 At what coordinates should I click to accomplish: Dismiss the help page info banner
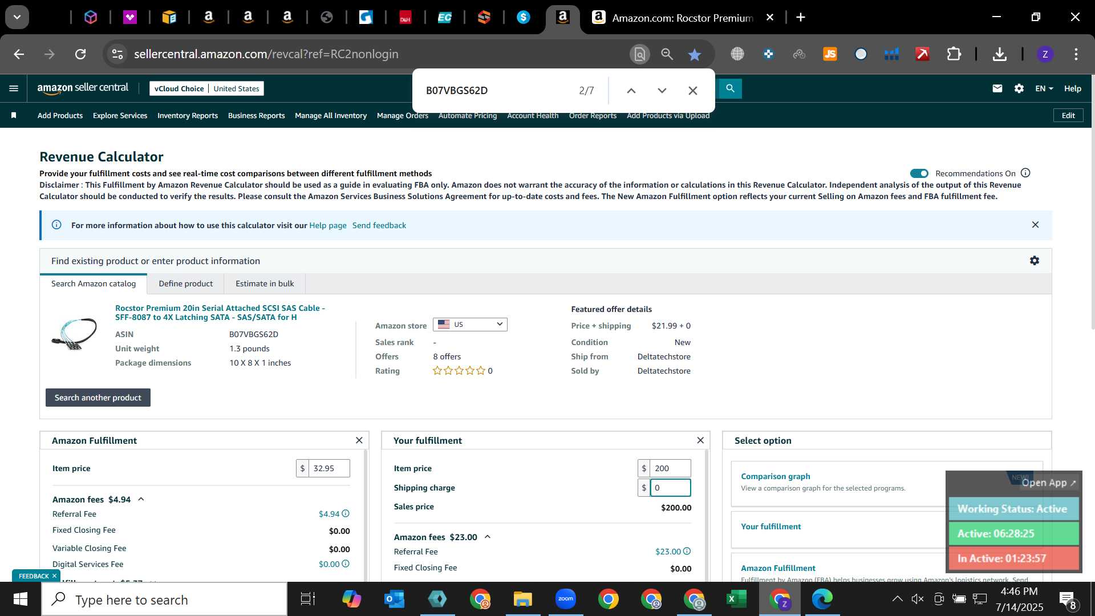point(1035,225)
